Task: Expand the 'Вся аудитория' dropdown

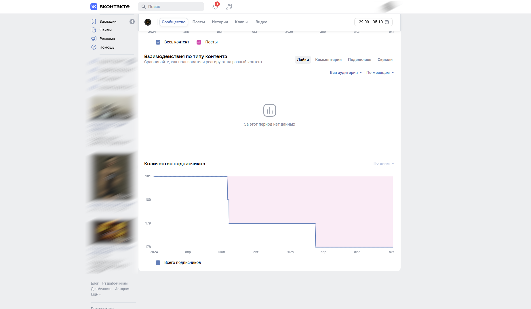Action: point(346,73)
